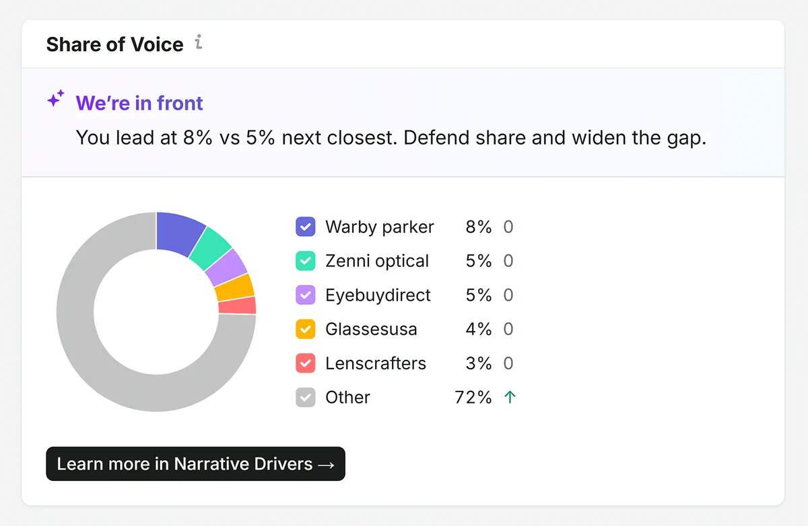Click the Share of Voice title
This screenshot has width=808, height=526.
[114, 44]
